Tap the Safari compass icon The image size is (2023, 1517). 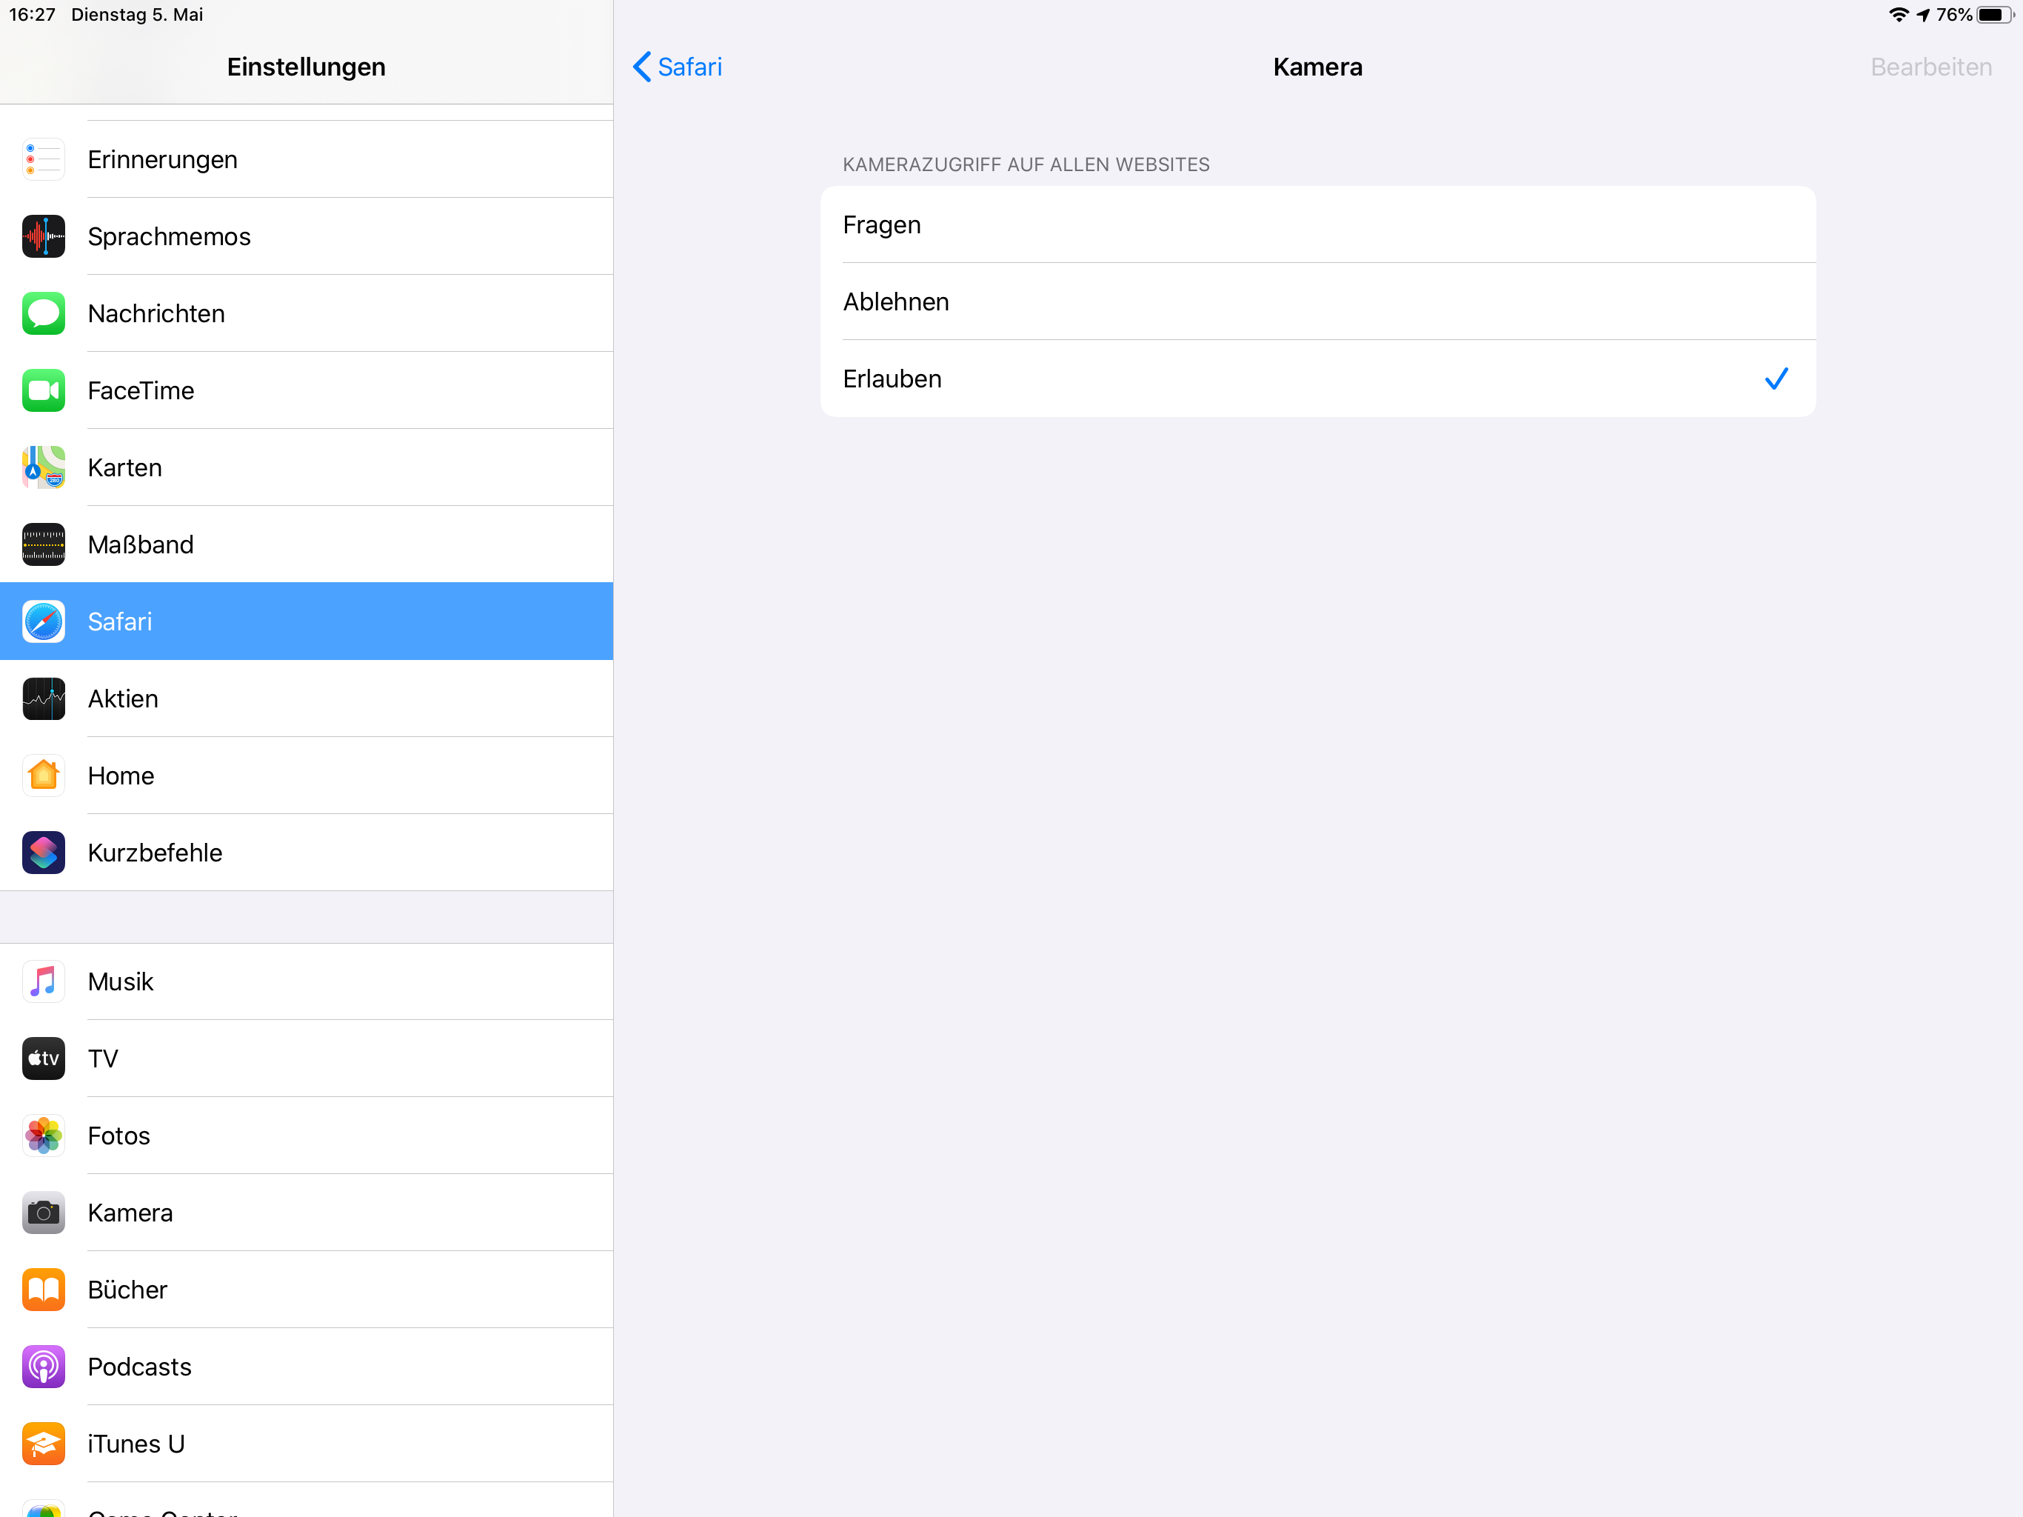click(x=43, y=621)
